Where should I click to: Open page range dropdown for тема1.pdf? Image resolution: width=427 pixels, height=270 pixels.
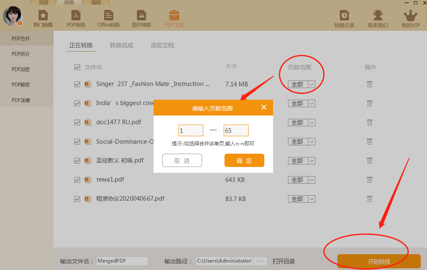pyautogui.click(x=311, y=180)
